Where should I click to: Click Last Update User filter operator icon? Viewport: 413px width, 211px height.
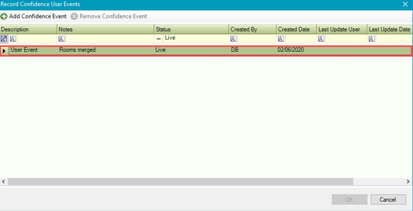pos(321,38)
